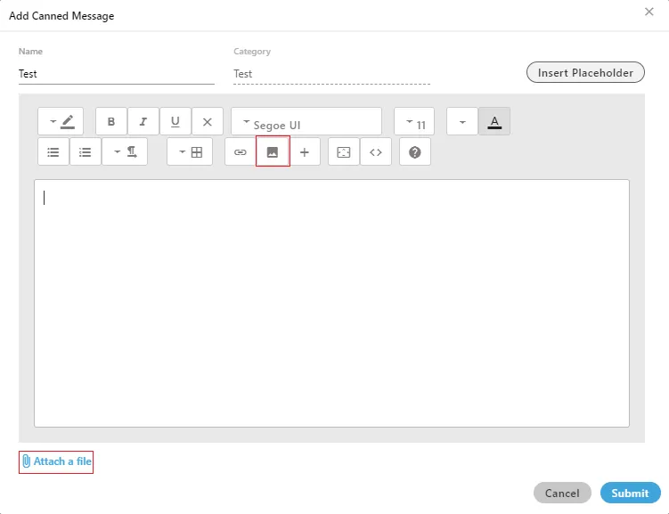Viewport: 669px width, 514px height.
Task: Insert a hyperlink with link icon
Action: 241,151
